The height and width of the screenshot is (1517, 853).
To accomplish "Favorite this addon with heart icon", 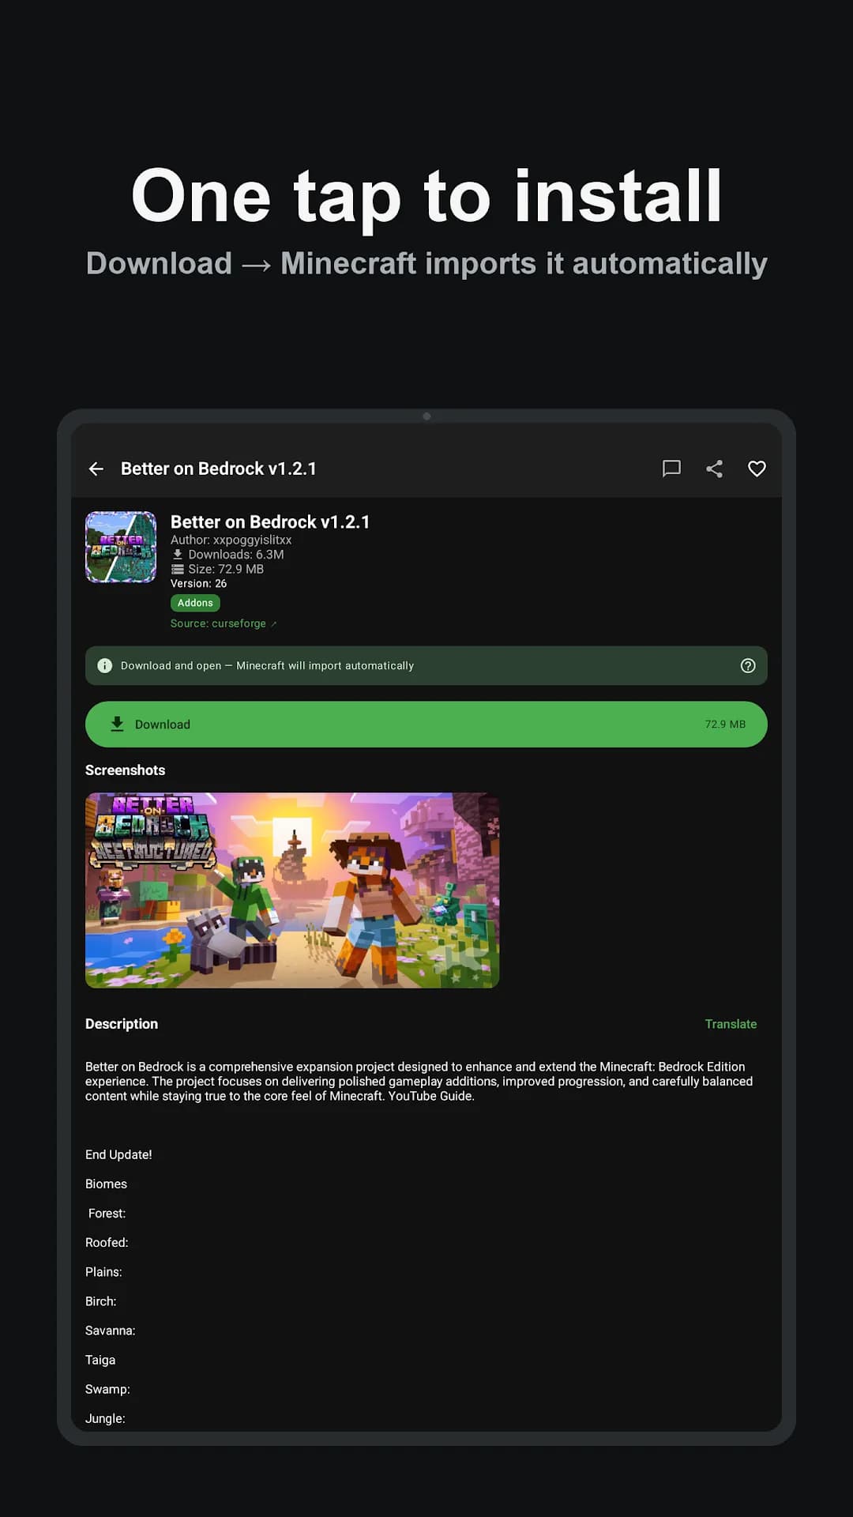I will click(x=757, y=469).
